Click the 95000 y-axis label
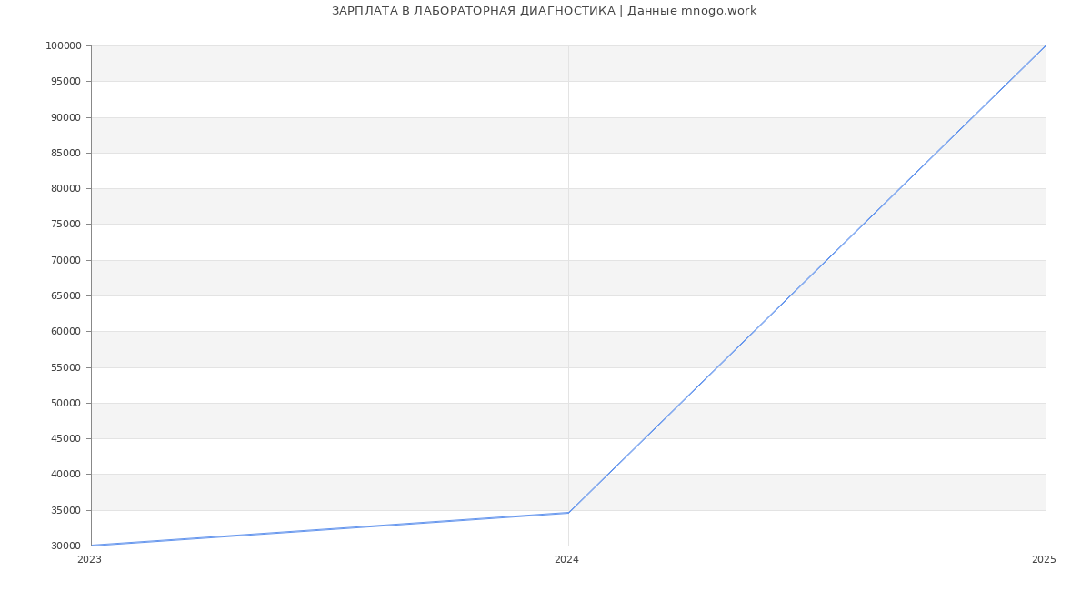The width and height of the screenshot is (1091, 591). [x=65, y=82]
